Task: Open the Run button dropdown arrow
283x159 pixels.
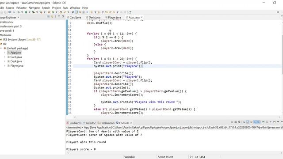Action: tap(30, 12)
